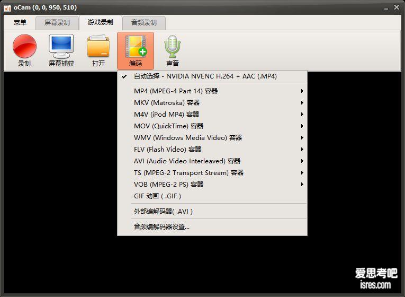Choose MKV (Matroska) 容器 entry
The width and height of the screenshot is (405, 297).
click(212, 103)
